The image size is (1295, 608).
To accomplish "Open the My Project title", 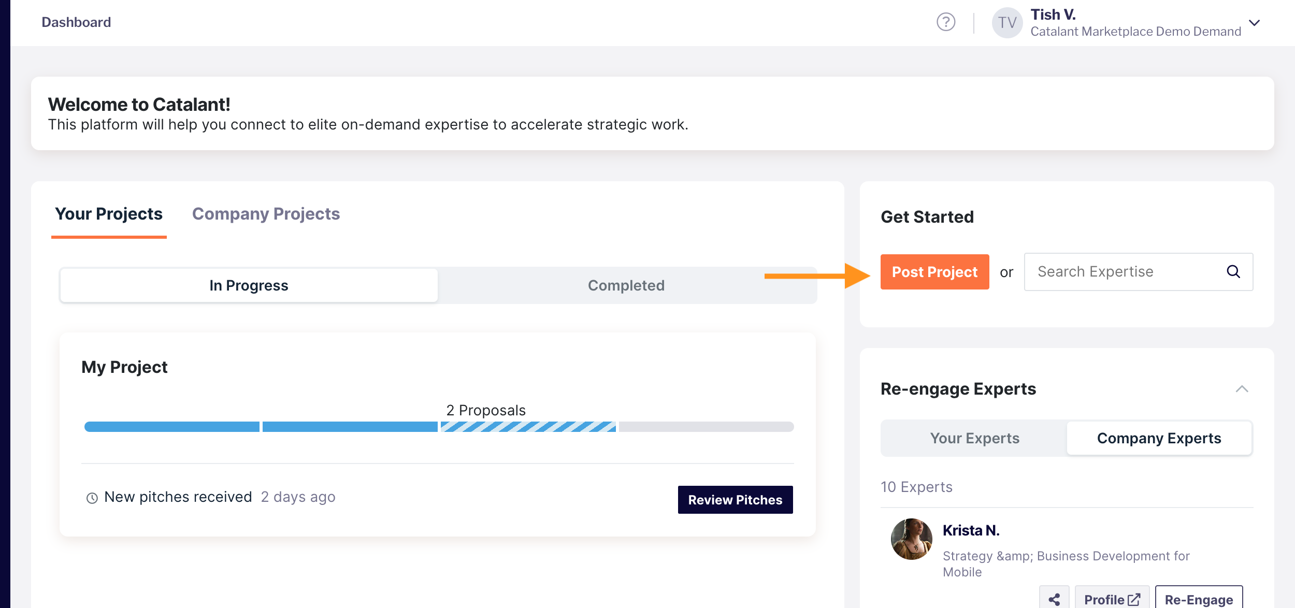I will click(x=124, y=367).
